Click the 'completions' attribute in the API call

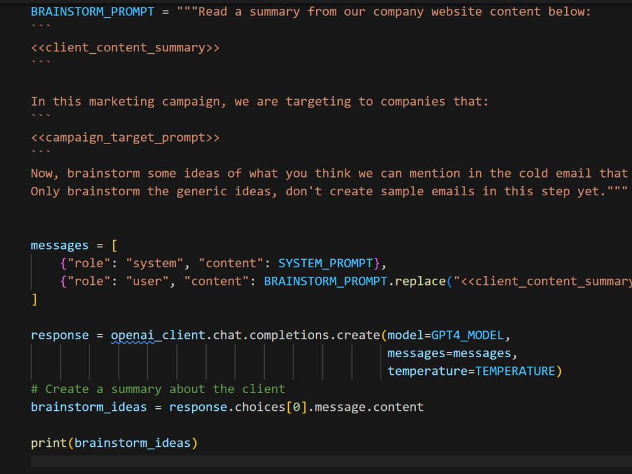[289, 336]
